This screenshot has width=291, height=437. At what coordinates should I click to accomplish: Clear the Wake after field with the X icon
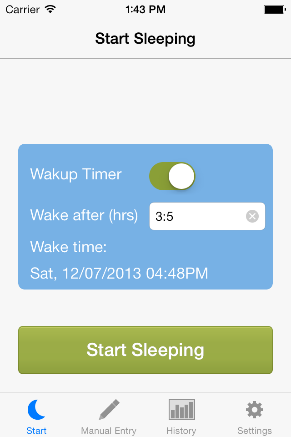click(252, 216)
